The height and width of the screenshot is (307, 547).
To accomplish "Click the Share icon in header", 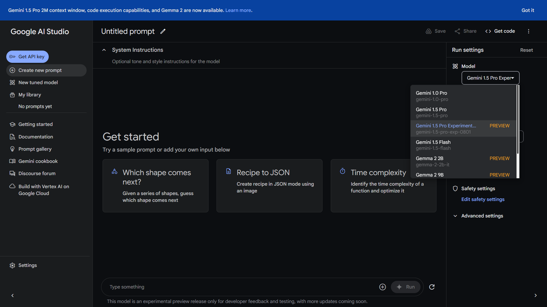I will pyautogui.click(x=457, y=31).
